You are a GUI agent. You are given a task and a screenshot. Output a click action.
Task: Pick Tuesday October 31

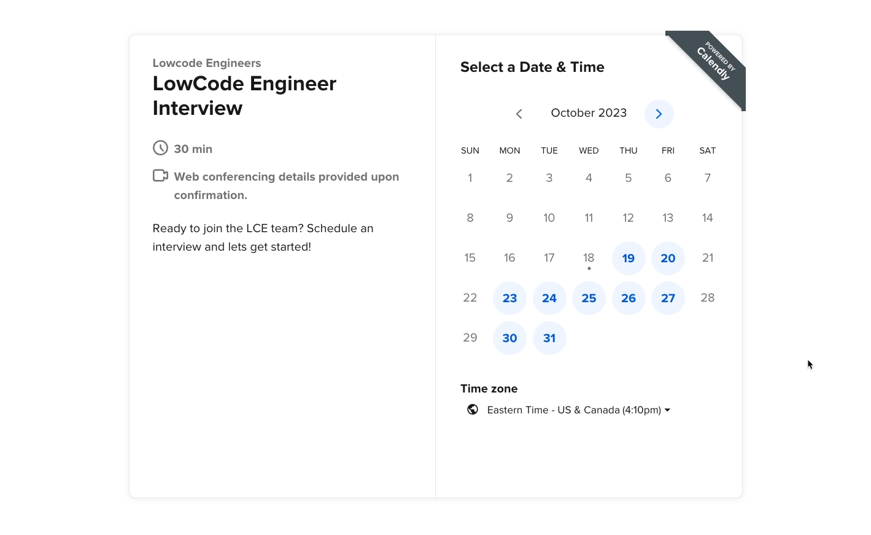[549, 338]
